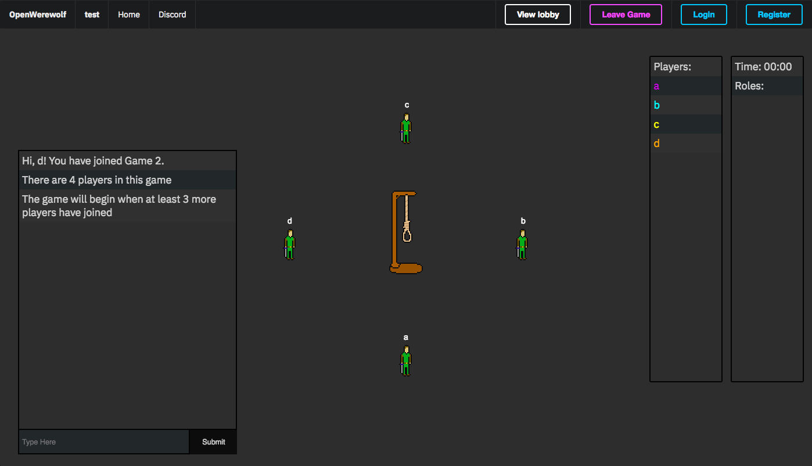Viewport: 812px width, 466px height.
Task: Click player b's character sprite
Action: (522, 245)
